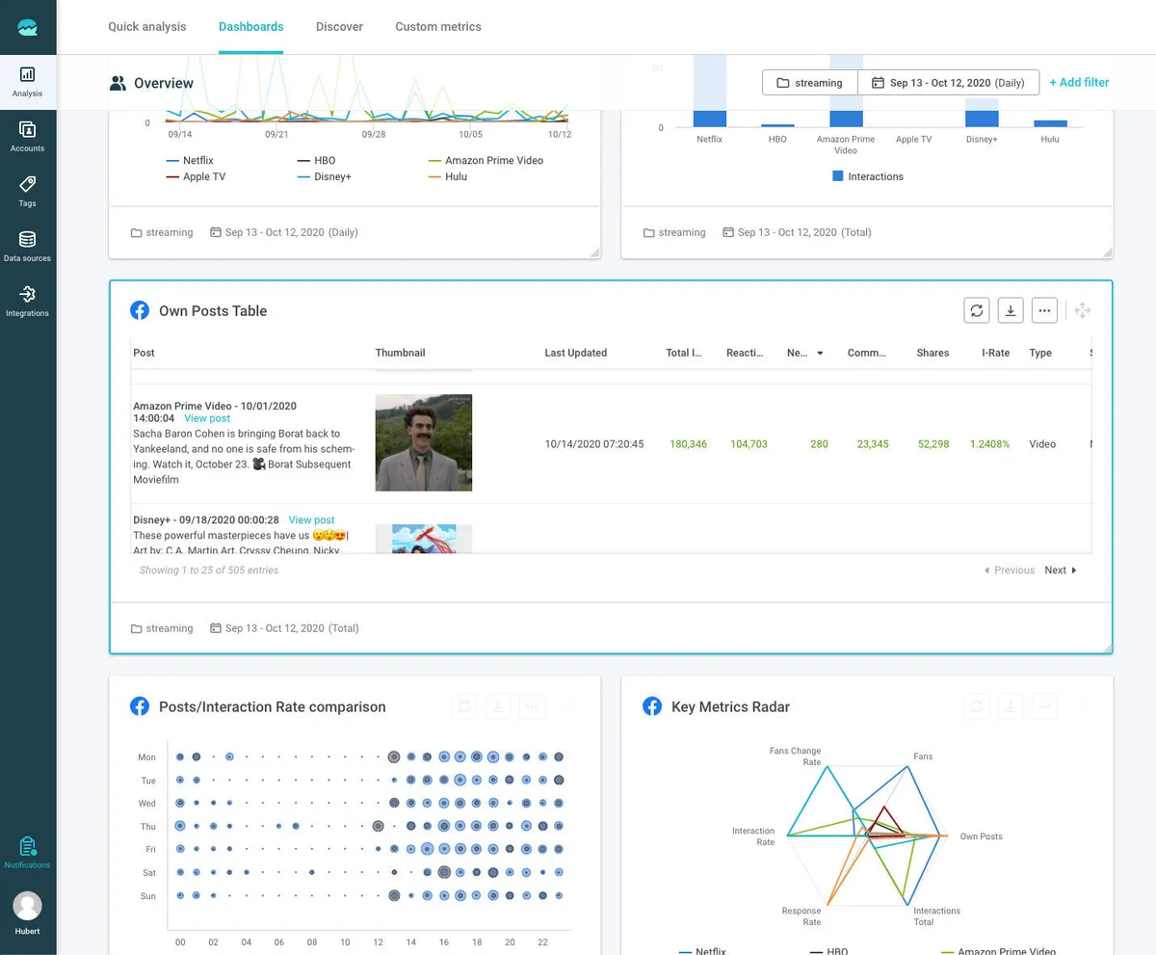Viewport: 1156px width, 955px height.
Task: Click Hubert's profile avatar
Action: (x=27, y=904)
